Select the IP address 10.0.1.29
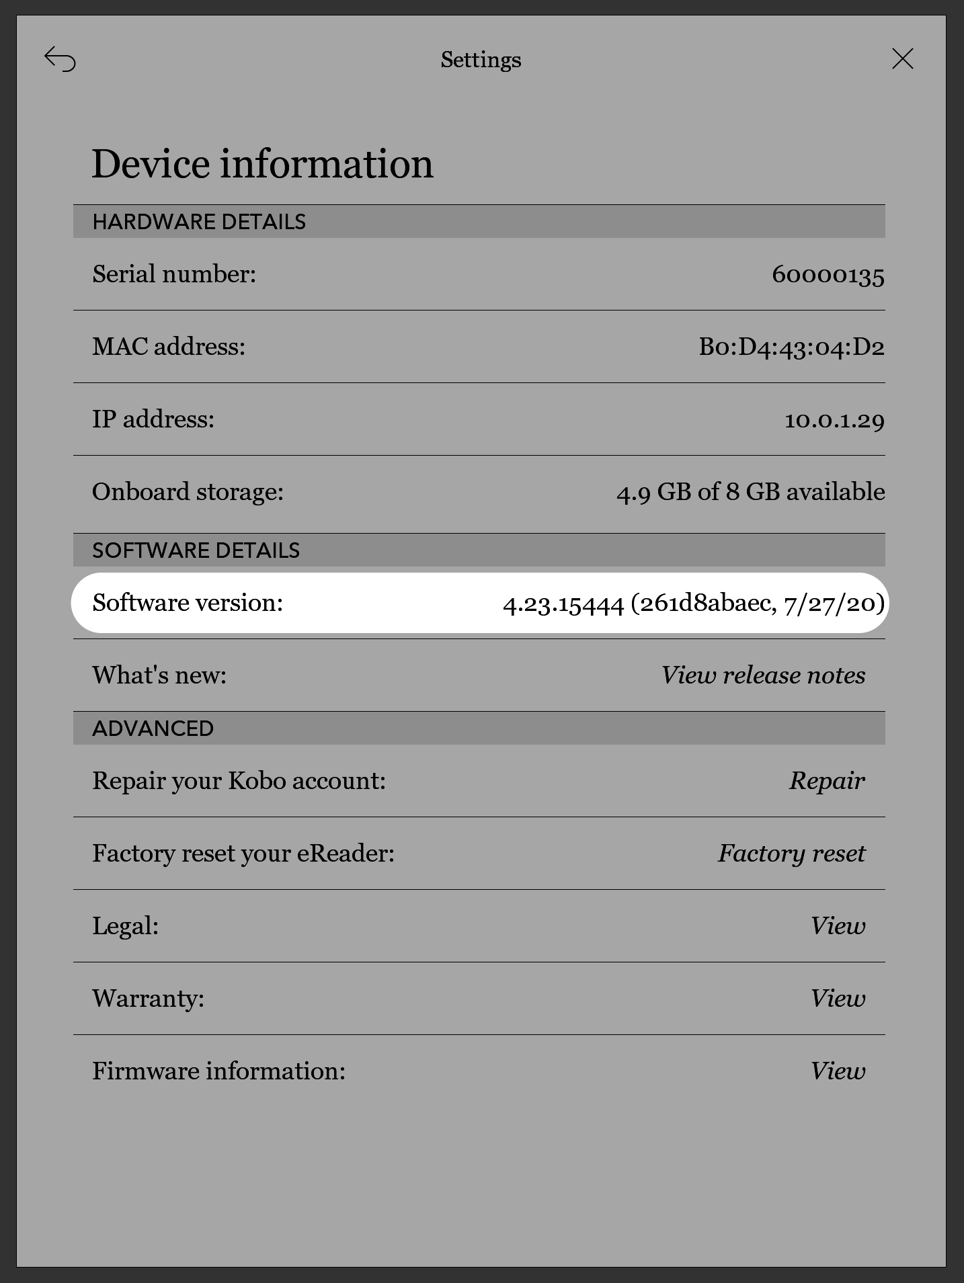 pyautogui.click(x=834, y=419)
